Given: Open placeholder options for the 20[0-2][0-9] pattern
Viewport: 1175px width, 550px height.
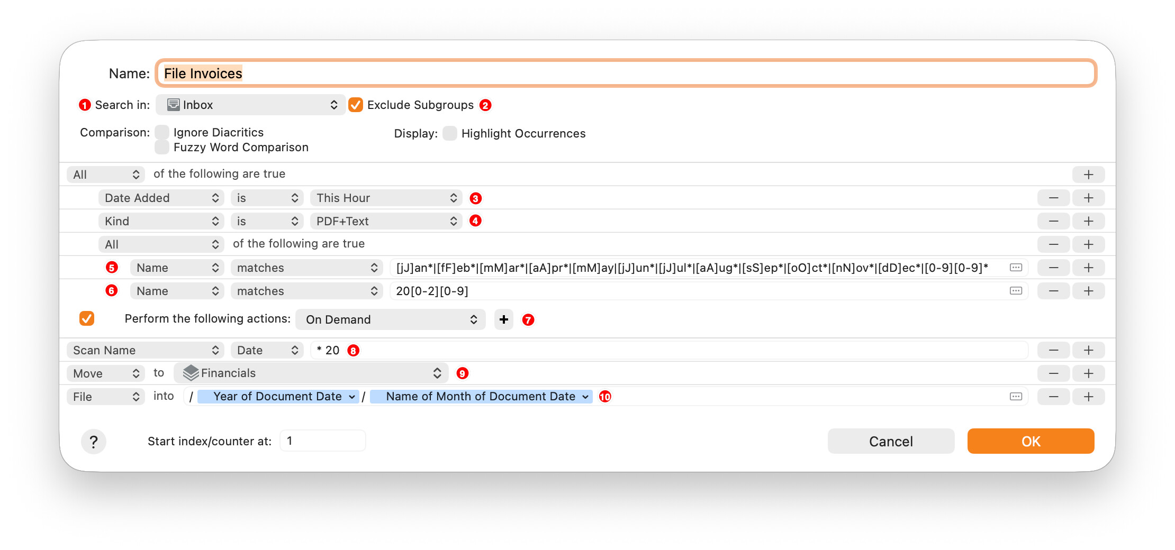Looking at the screenshot, I should tap(1015, 291).
